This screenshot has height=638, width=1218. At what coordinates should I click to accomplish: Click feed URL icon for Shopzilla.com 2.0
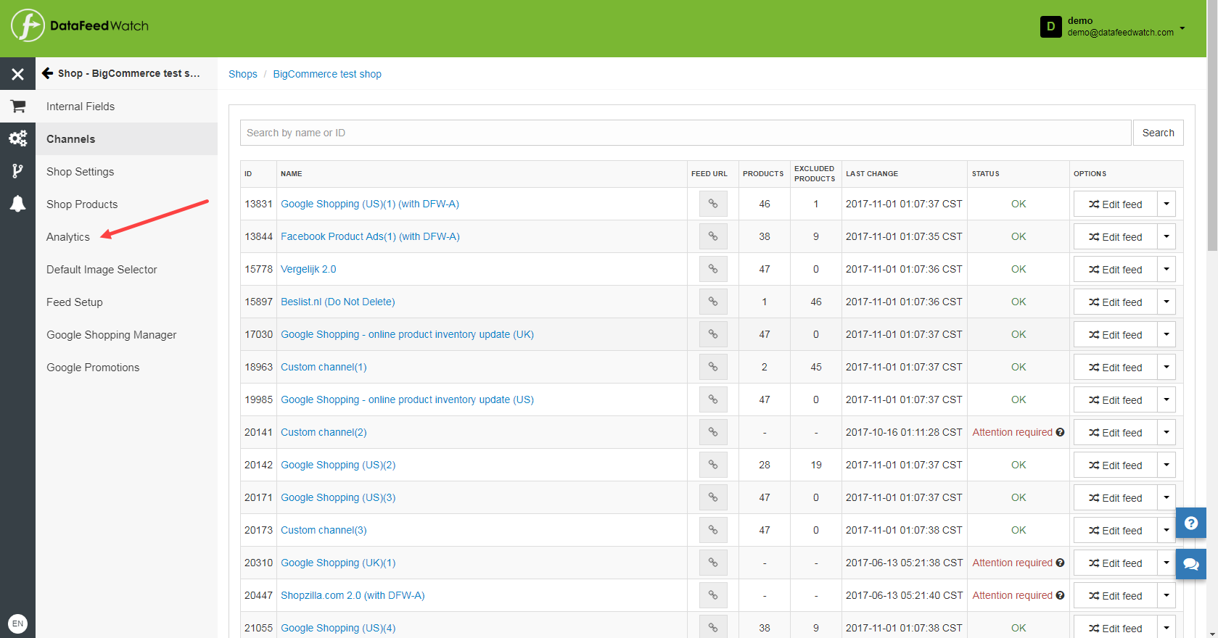point(713,595)
